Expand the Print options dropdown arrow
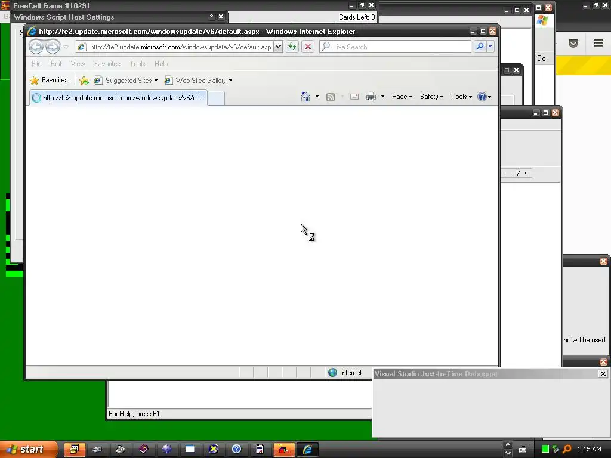This screenshot has height=458, width=611. 382,97
